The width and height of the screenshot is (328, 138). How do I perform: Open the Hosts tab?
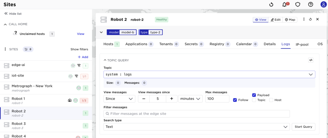pos(111,44)
